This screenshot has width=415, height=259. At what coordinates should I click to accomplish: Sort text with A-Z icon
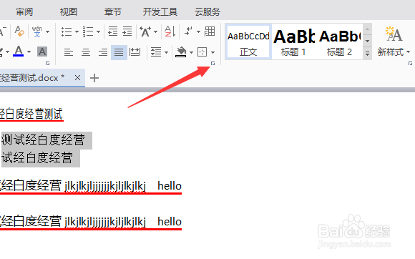(170, 31)
